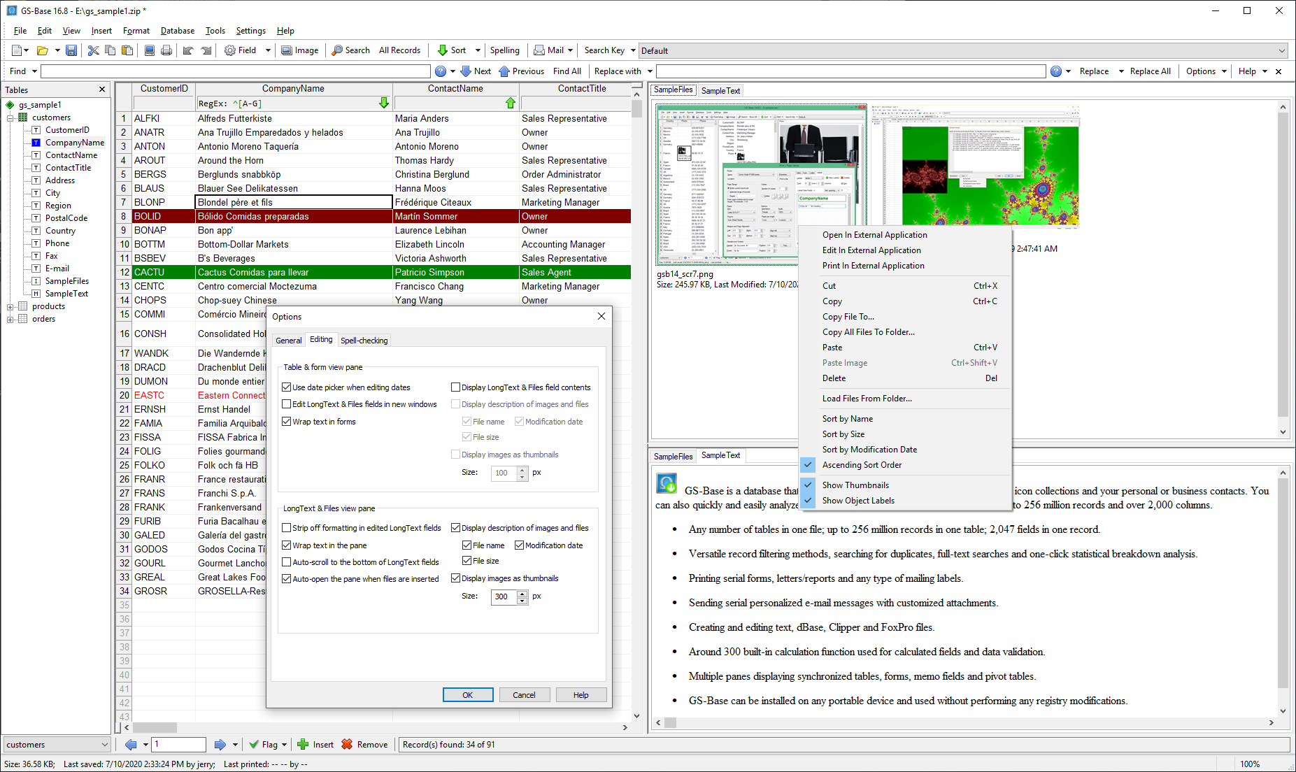Open the Field dropdown arrow
The width and height of the screenshot is (1296, 772).
268,50
